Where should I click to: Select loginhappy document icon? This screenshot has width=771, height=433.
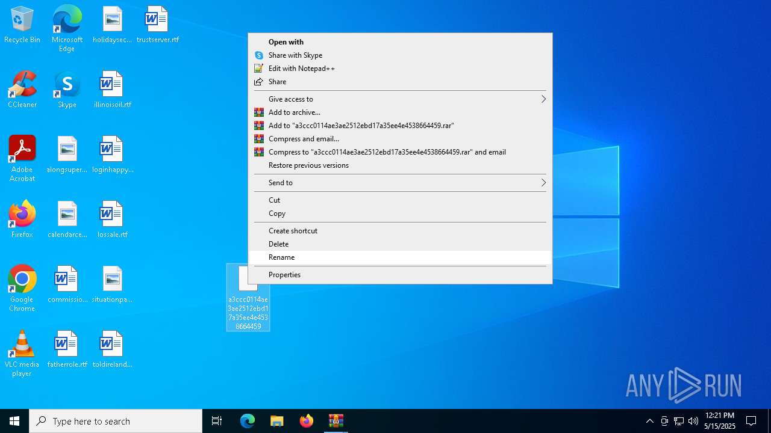pyautogui.click(x=112, y=155)
